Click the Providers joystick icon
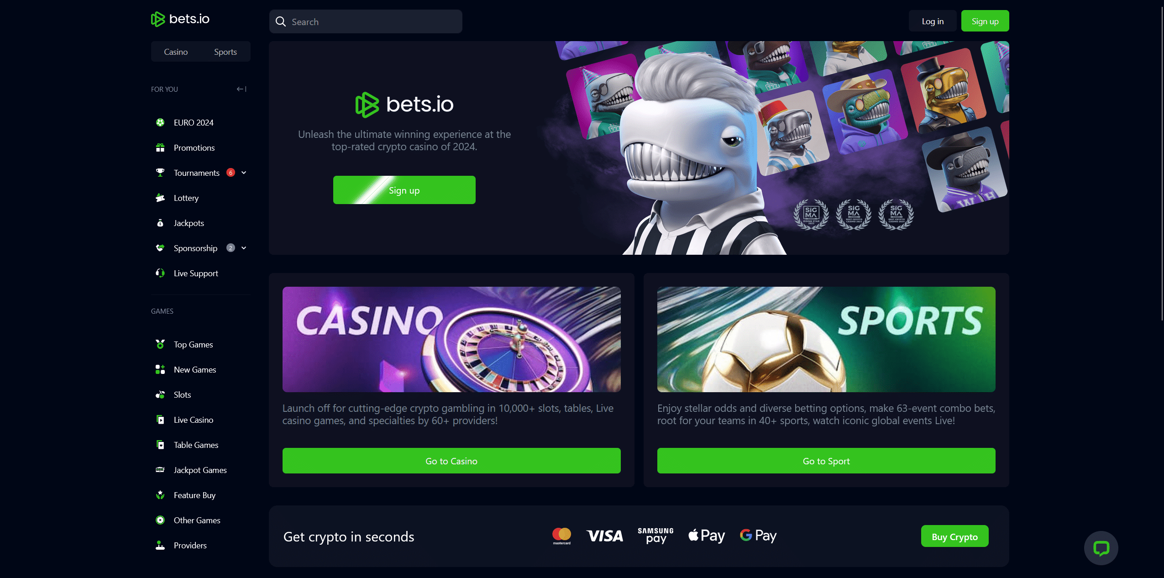1164x578 pixels. pos(160,545)
